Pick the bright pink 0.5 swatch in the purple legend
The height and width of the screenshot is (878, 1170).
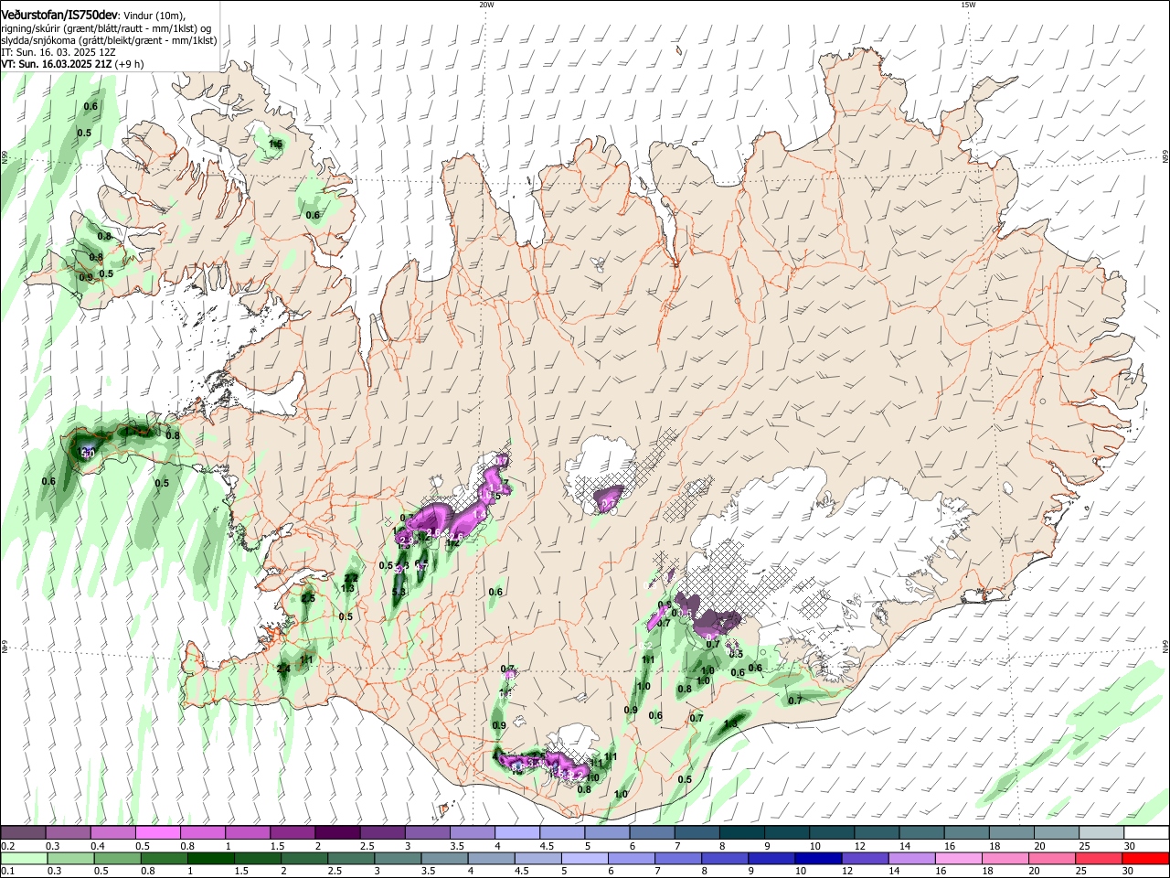tap(157, 833)
